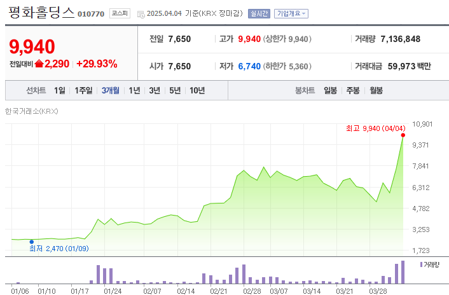Click the 한국거래소(KRX) label
Screen dimensions: 449x295
[x=32, y=111]
